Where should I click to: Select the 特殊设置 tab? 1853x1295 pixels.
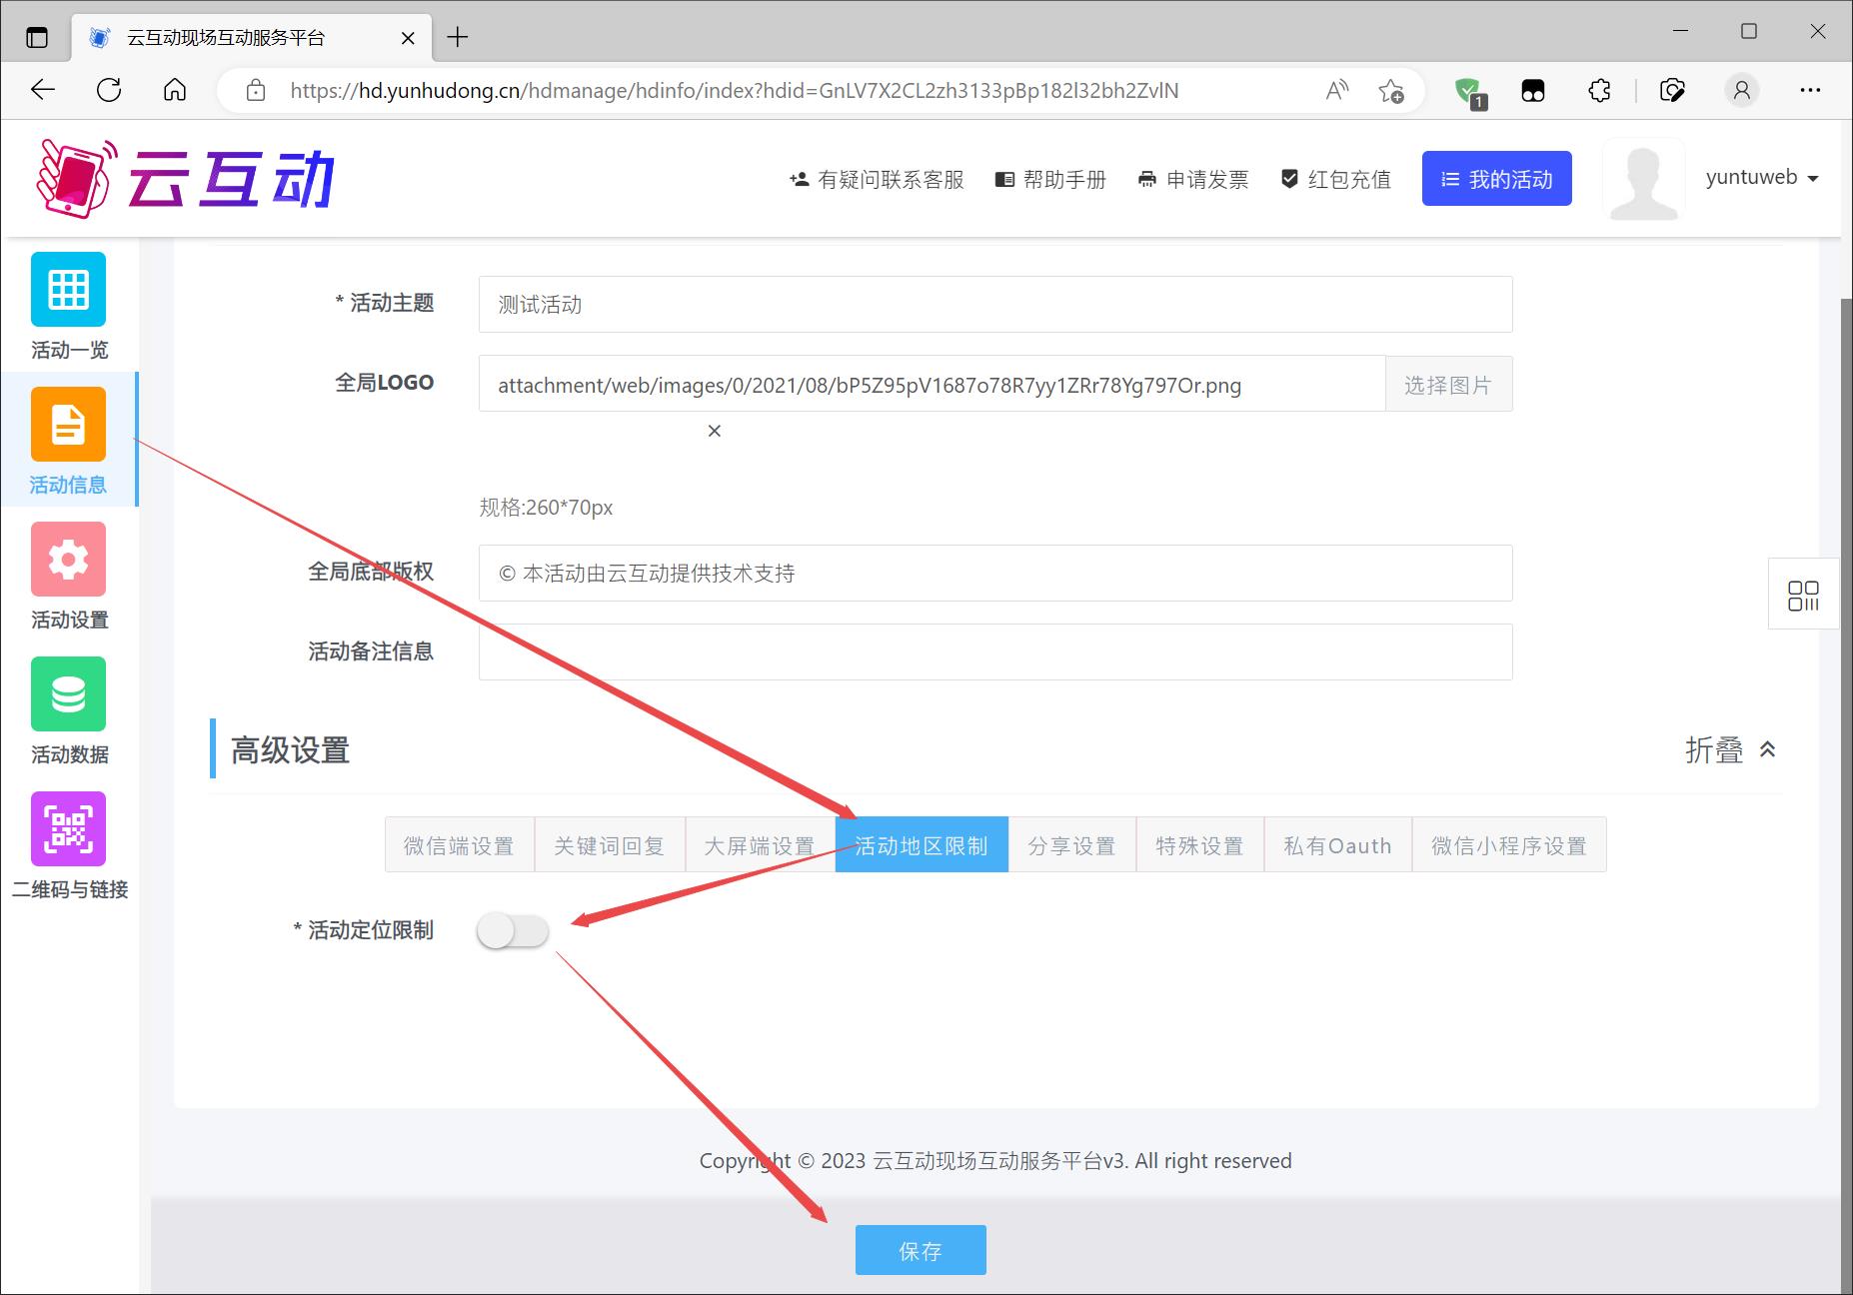pos(1199,845)
